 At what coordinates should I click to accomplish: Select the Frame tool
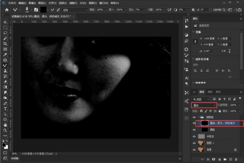[x=5, y=49]
